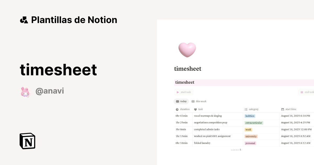This screenshot has width=314, height=165.
Task: Click the pause icon on end task
Action: 301,92
